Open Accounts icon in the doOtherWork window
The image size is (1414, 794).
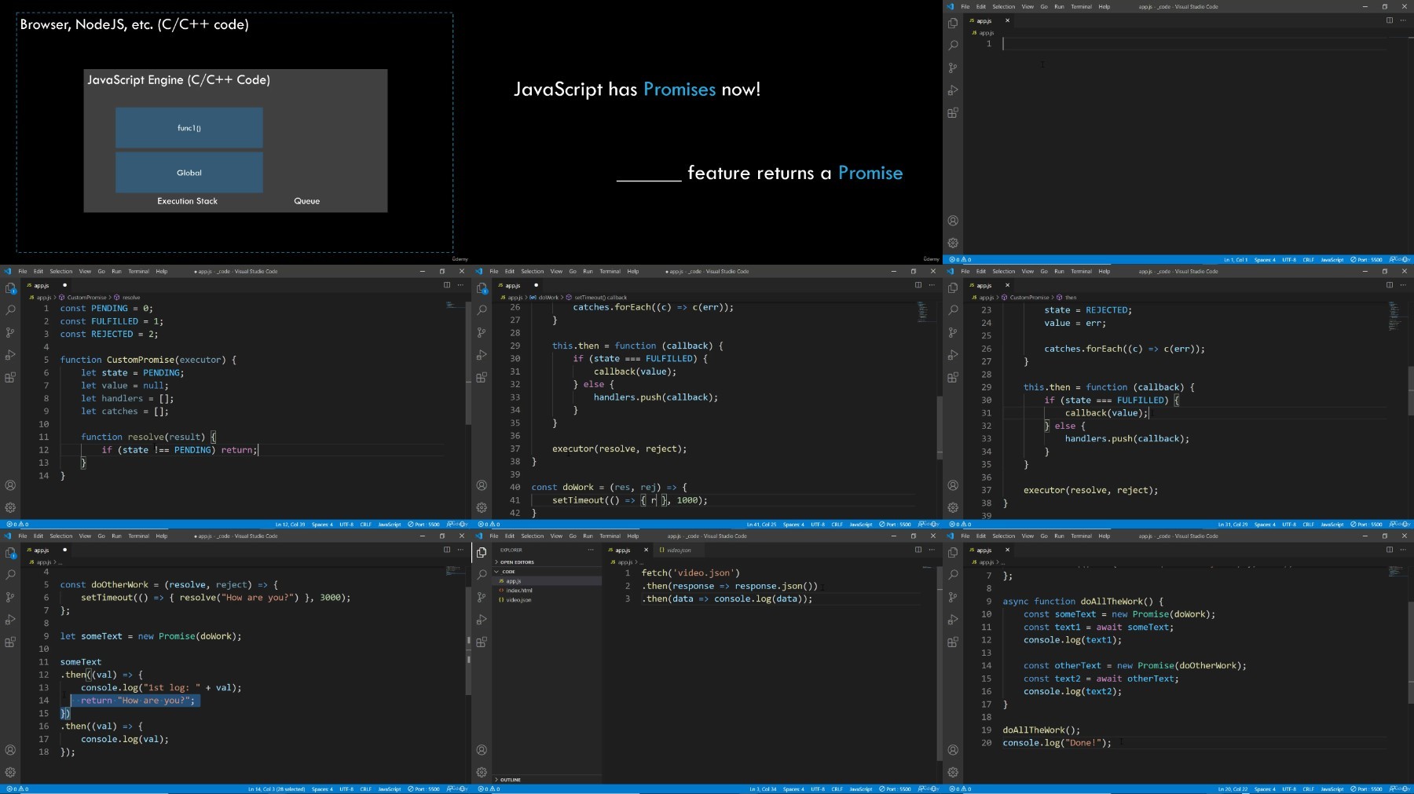pyautogui.click(x=10, y=750)
